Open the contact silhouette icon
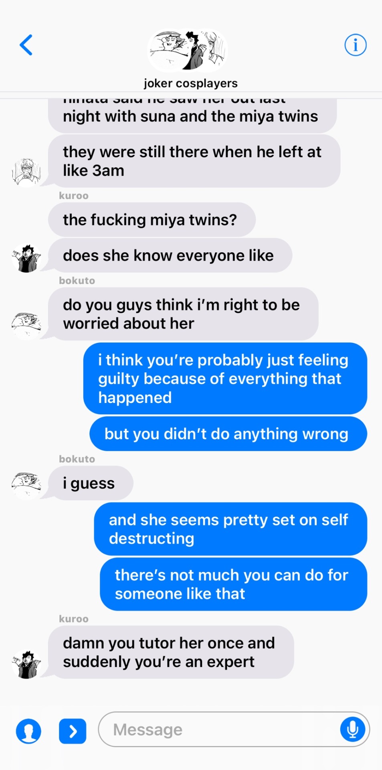The width and height of the screenshot is (382, 770). point(28,731)
